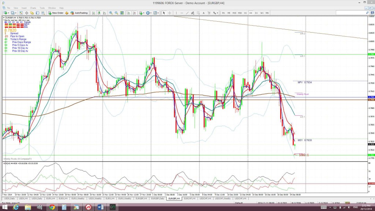Select the Text Label tool
375x211 pixels.
(209, 13)
